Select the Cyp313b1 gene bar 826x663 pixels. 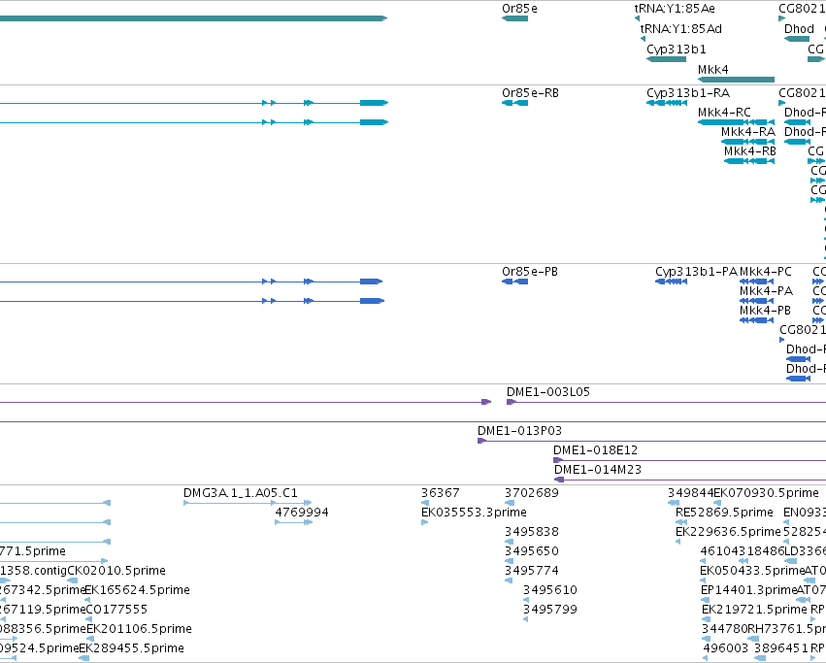coord(666,59)
